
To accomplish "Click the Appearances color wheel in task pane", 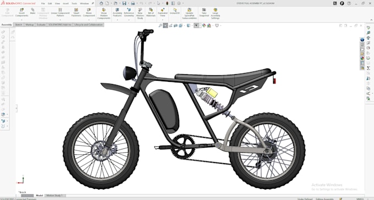I will pos(362,58).
